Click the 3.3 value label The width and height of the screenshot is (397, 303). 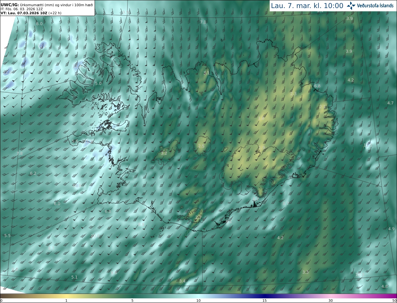[x=306, y=272]
